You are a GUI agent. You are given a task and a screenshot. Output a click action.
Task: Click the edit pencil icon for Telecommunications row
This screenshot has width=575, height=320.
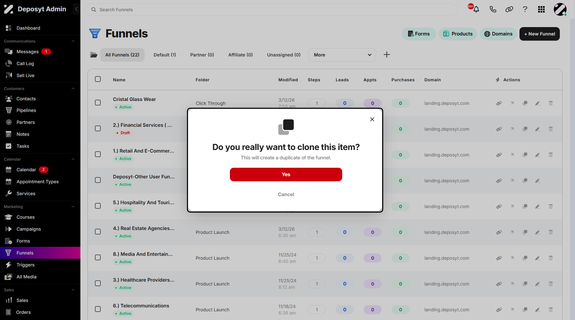coord(538,310)
